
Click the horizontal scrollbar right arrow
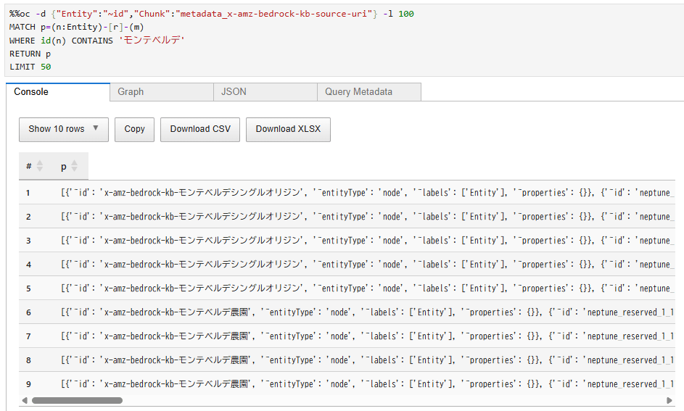pyautogui.click(x=669, y=400)
